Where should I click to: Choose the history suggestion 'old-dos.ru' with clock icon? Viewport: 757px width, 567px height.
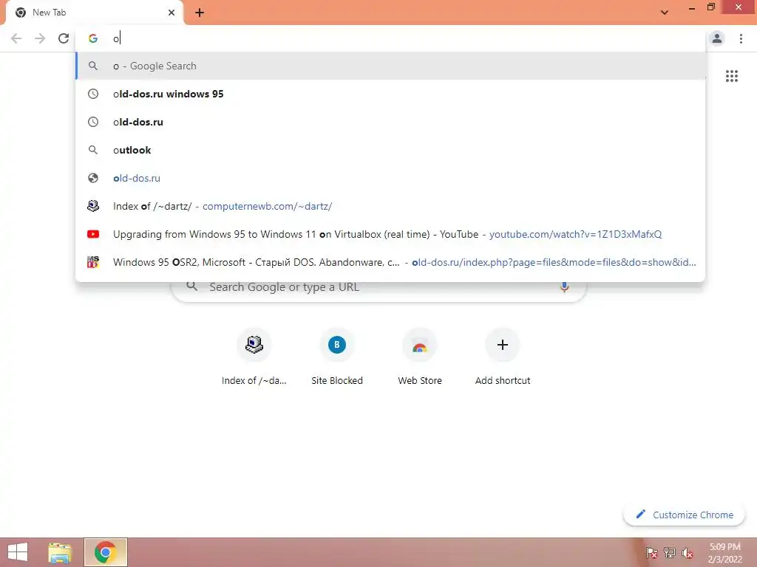tap(390, 122)
